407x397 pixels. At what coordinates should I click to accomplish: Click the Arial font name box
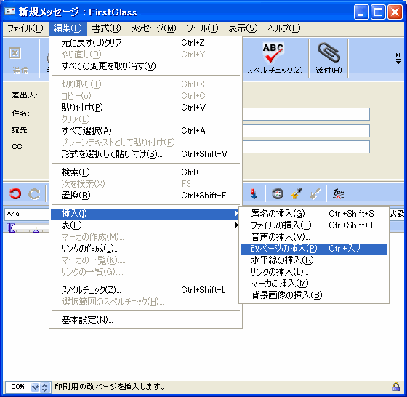(x=27, y=214)
